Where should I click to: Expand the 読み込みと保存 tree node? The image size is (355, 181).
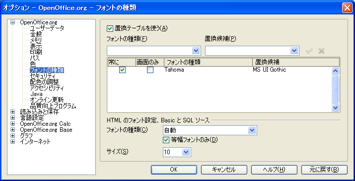point(13,112)
